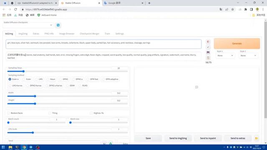This screenshot has width=267, height=150.
Task: Click the Google Translate icon in address bar
Action: pyautogui.click(x=221, y=9)
